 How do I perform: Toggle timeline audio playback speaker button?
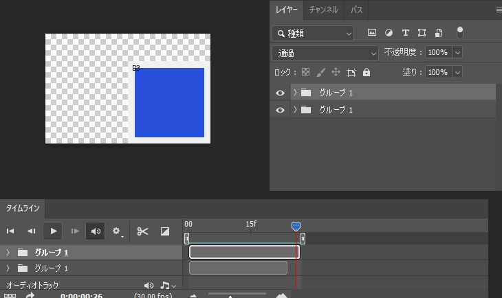96,231
